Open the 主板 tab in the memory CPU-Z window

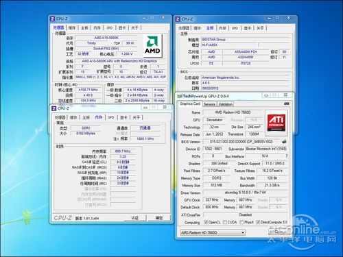[x=86, y=117]
